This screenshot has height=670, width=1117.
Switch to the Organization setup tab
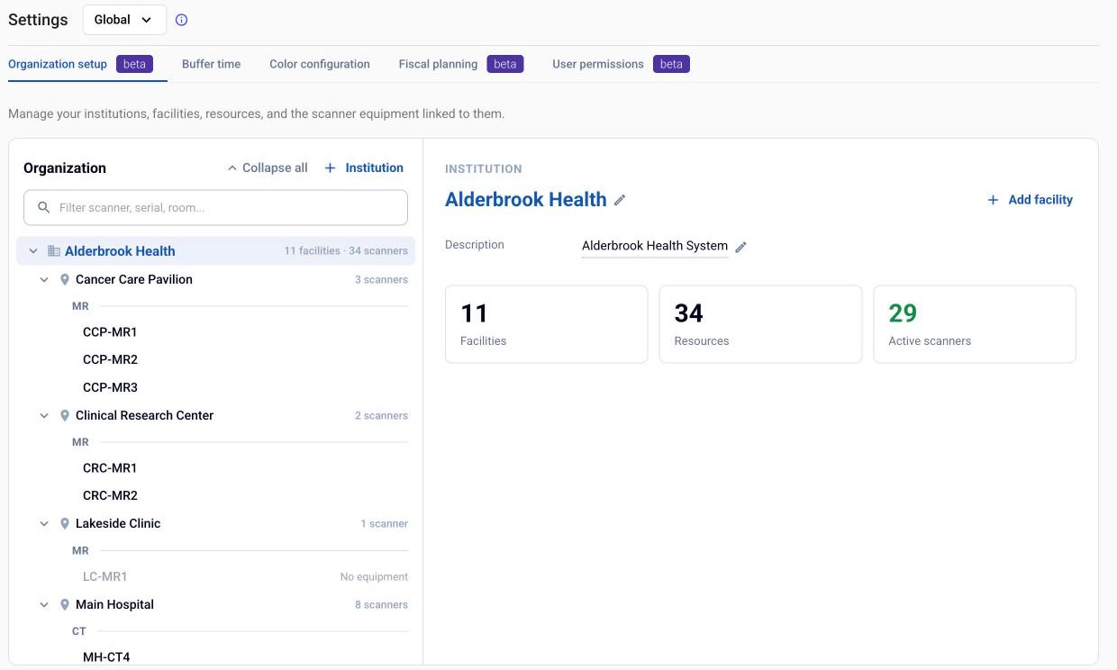pyautogui.click(x=87, y=64)
